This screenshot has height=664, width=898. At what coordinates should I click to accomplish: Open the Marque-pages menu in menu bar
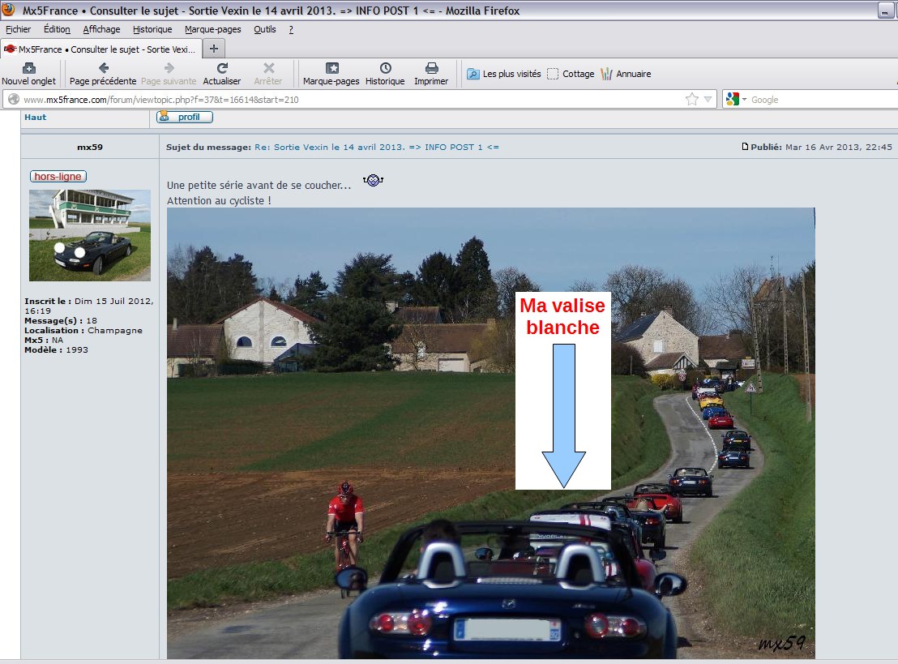[212, 29]
